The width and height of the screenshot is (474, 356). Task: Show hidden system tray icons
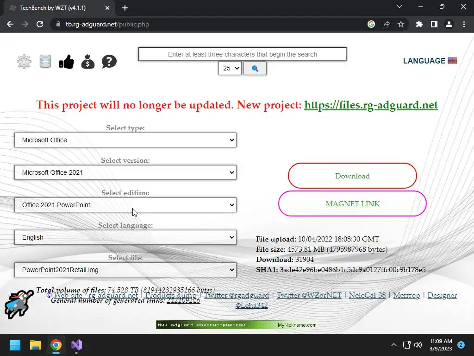(x=394, y=345)
